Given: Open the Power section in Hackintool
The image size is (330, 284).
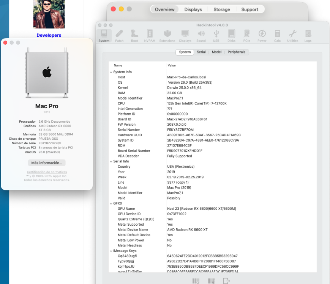Looking at the screenshot, I should (262, 36).
